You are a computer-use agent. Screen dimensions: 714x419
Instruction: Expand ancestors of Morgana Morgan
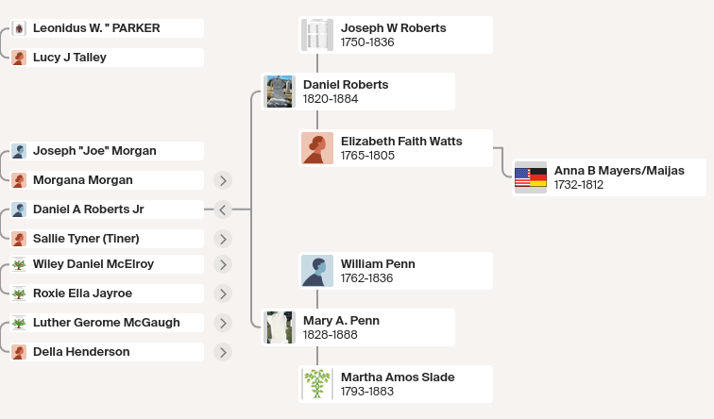click(223, 180)
